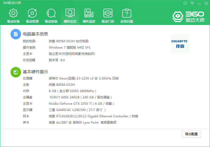The image size is (210, 147).
Task: Click the GIGABYTE 技嘉 brand logo
Action: pyautogui.click(x=180, y=44)
